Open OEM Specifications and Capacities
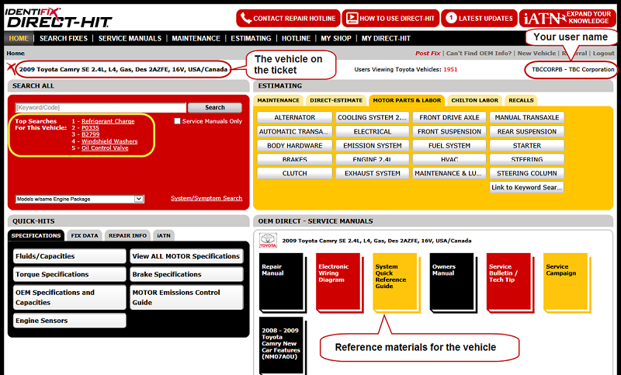The image size is (621, 375). [70, 297]
